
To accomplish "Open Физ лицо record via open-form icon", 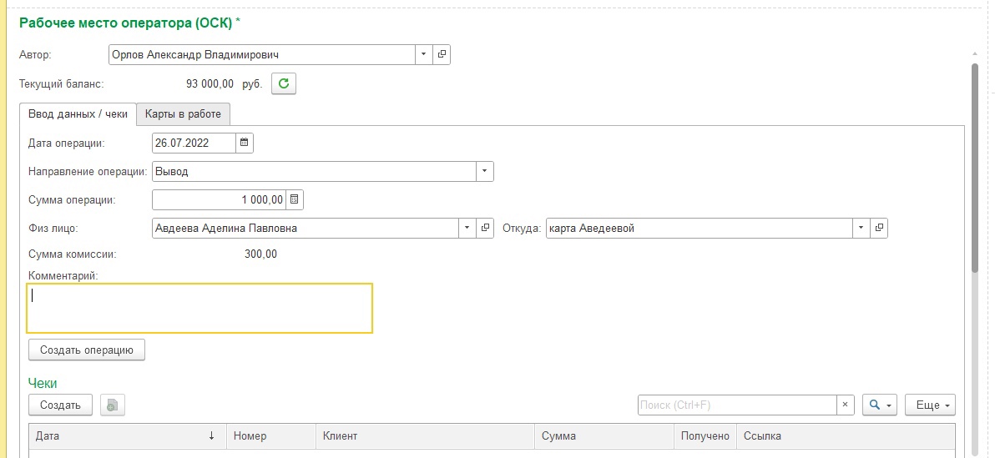I will pos(485,228).
